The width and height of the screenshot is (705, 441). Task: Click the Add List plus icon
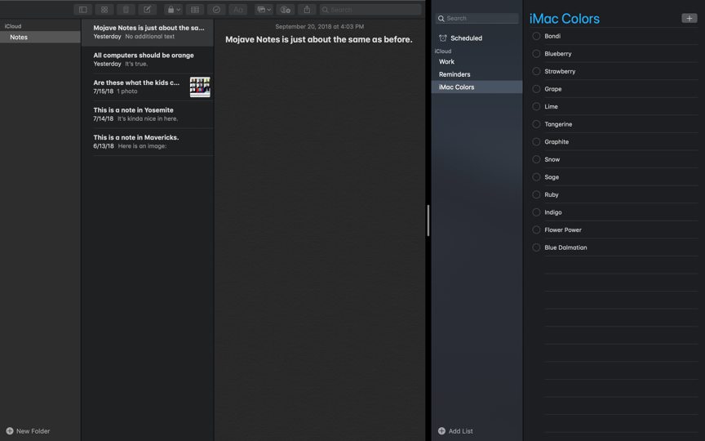(x=441, y=430)
